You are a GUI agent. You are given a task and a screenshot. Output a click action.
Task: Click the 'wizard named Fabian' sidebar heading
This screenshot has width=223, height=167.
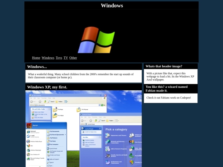[166, 89]
